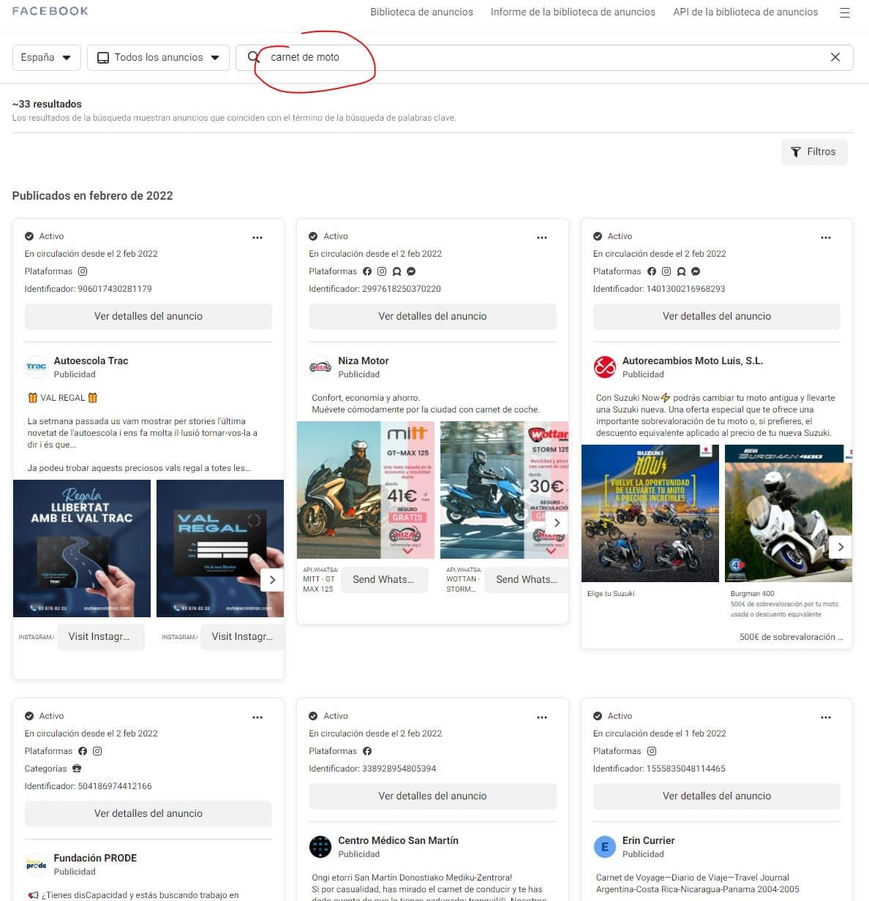Click the FACEBOOK logo at top left
Image resolution: width=869 pixels, height=901 pixels.
pos(50,11)
